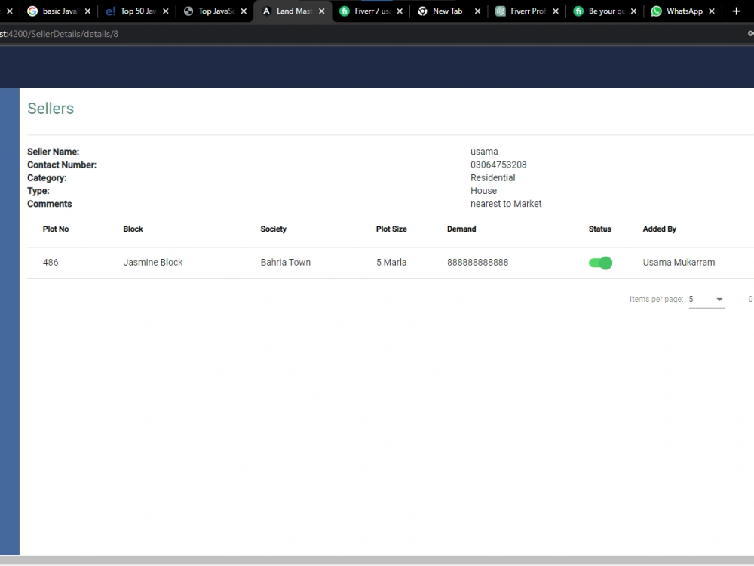Select the Bahria Town cell

pyautogui.click(x=286, y=263)
